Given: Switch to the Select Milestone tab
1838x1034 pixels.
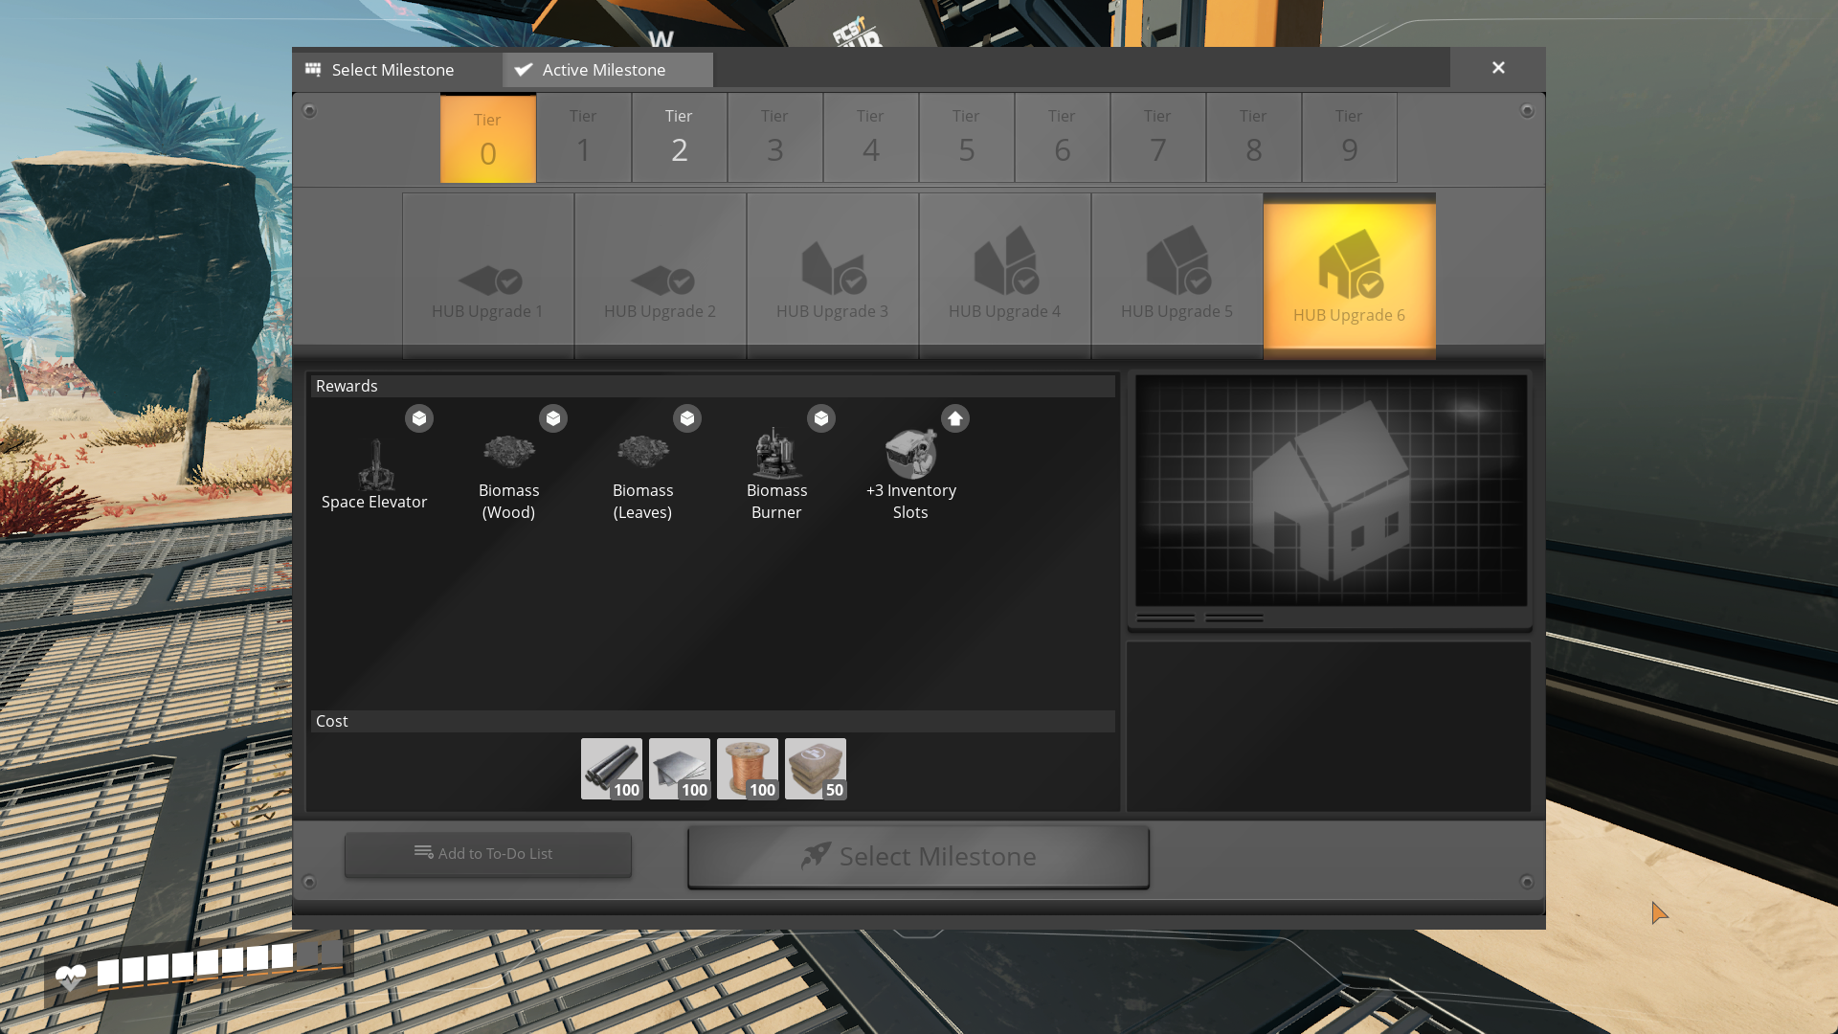Looking at the screenshot, I should 396,70.
